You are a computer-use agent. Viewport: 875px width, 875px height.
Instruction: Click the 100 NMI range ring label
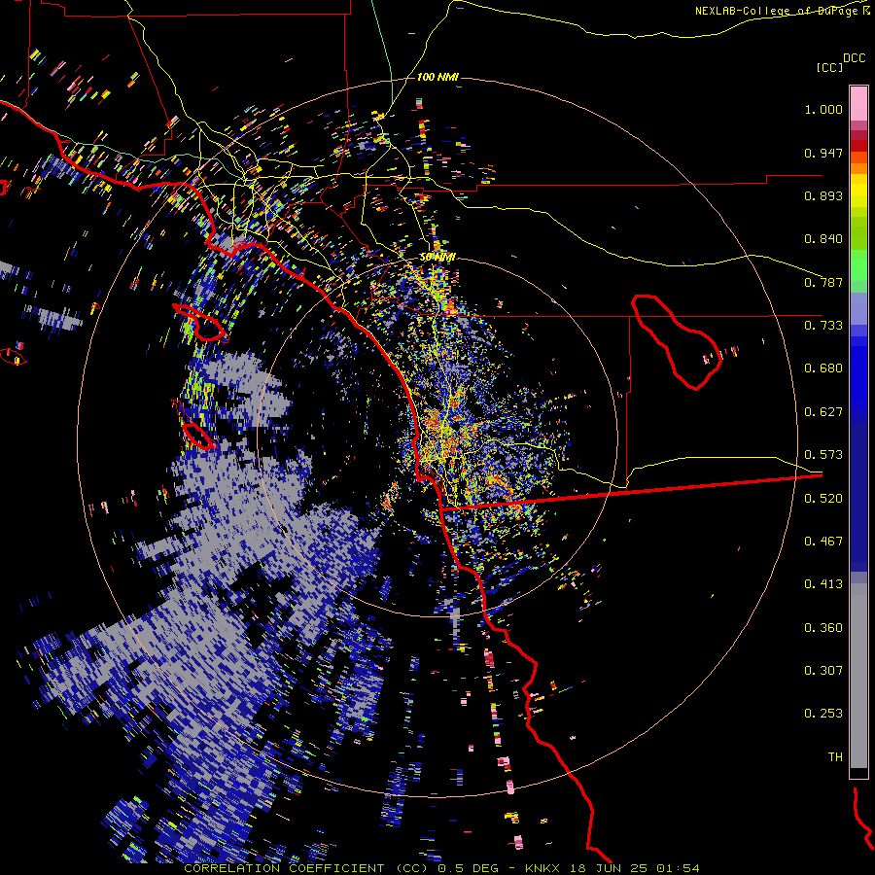tap(437, 77)
